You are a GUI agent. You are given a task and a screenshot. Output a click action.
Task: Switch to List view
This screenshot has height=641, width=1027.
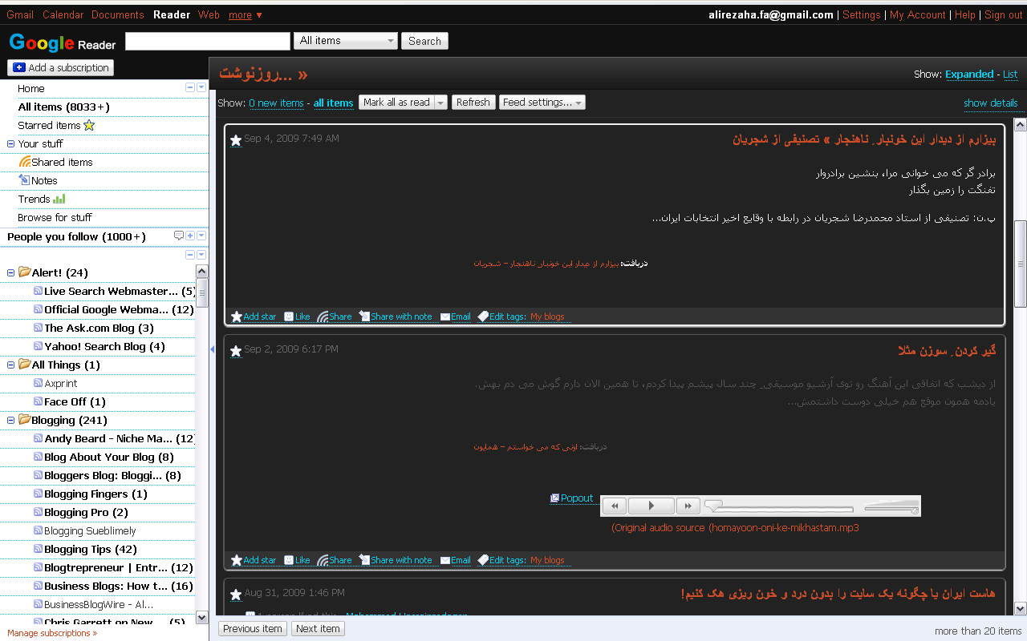click(x=1010, y=75)
